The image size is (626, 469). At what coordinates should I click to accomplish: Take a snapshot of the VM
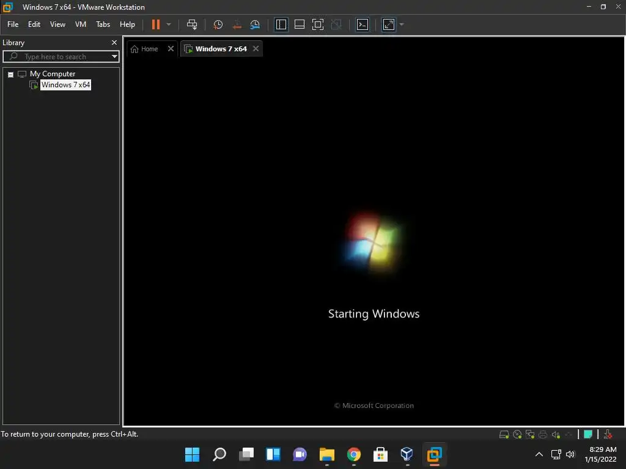click(x=218, y=24)
